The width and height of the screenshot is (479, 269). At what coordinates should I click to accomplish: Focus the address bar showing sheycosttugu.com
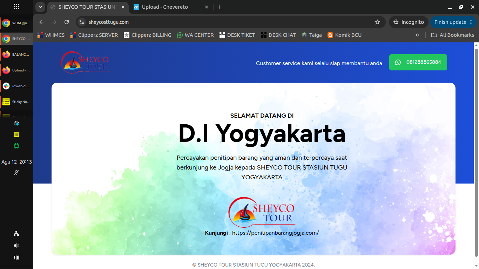(231, 22)
